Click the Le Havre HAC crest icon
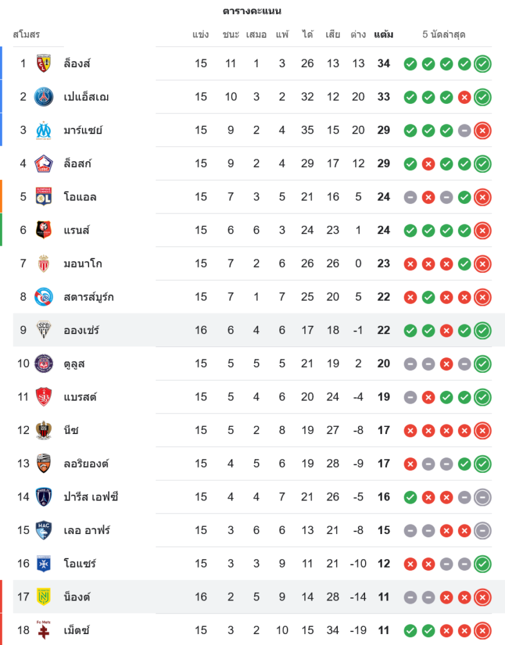Viewport: 505px width, 645px height. pyautogui.click(x=43, y=530)
